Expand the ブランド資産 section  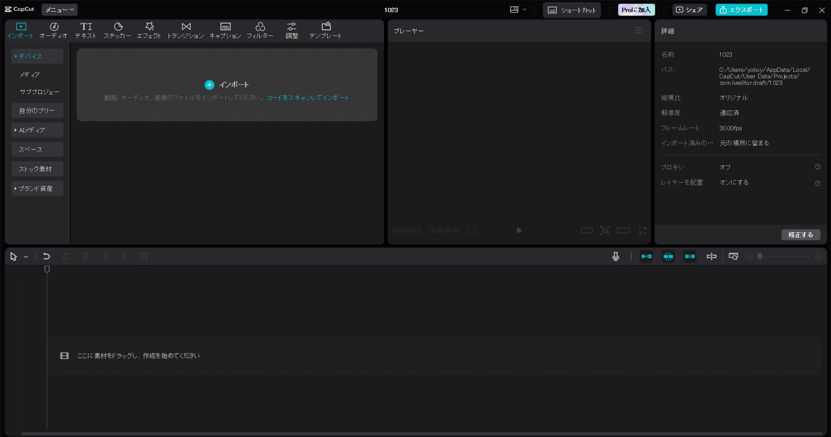[x=37, y=188]
